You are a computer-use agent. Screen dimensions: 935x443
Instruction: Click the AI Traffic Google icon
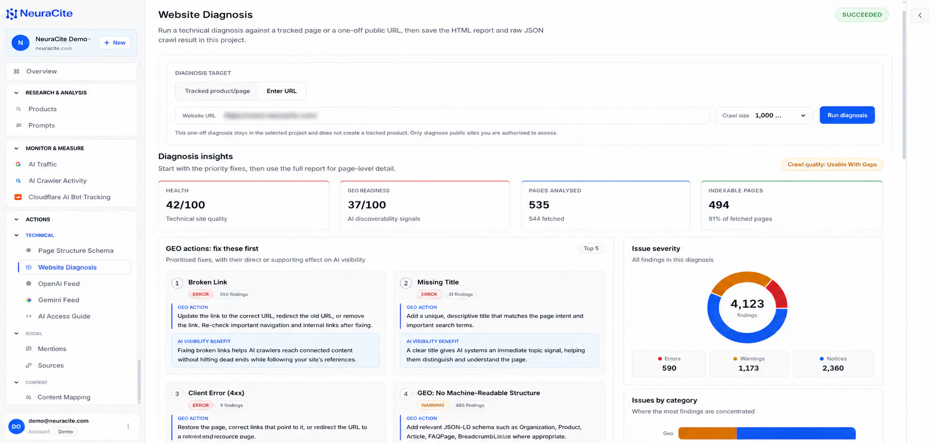click(x=18, y=165)
